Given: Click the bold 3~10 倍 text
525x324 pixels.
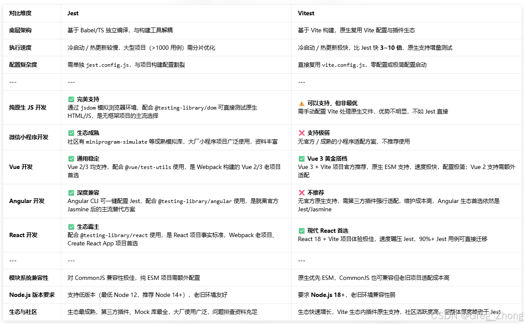Looking at the screenshot, I should [391, 48].
